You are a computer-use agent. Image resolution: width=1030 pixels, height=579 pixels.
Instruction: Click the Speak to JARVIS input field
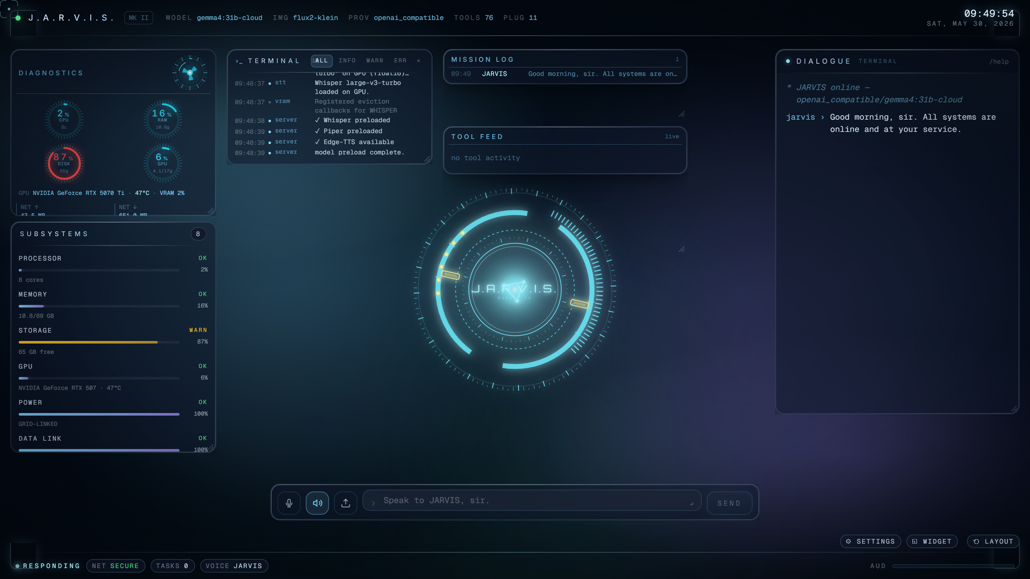pos(532,500)
